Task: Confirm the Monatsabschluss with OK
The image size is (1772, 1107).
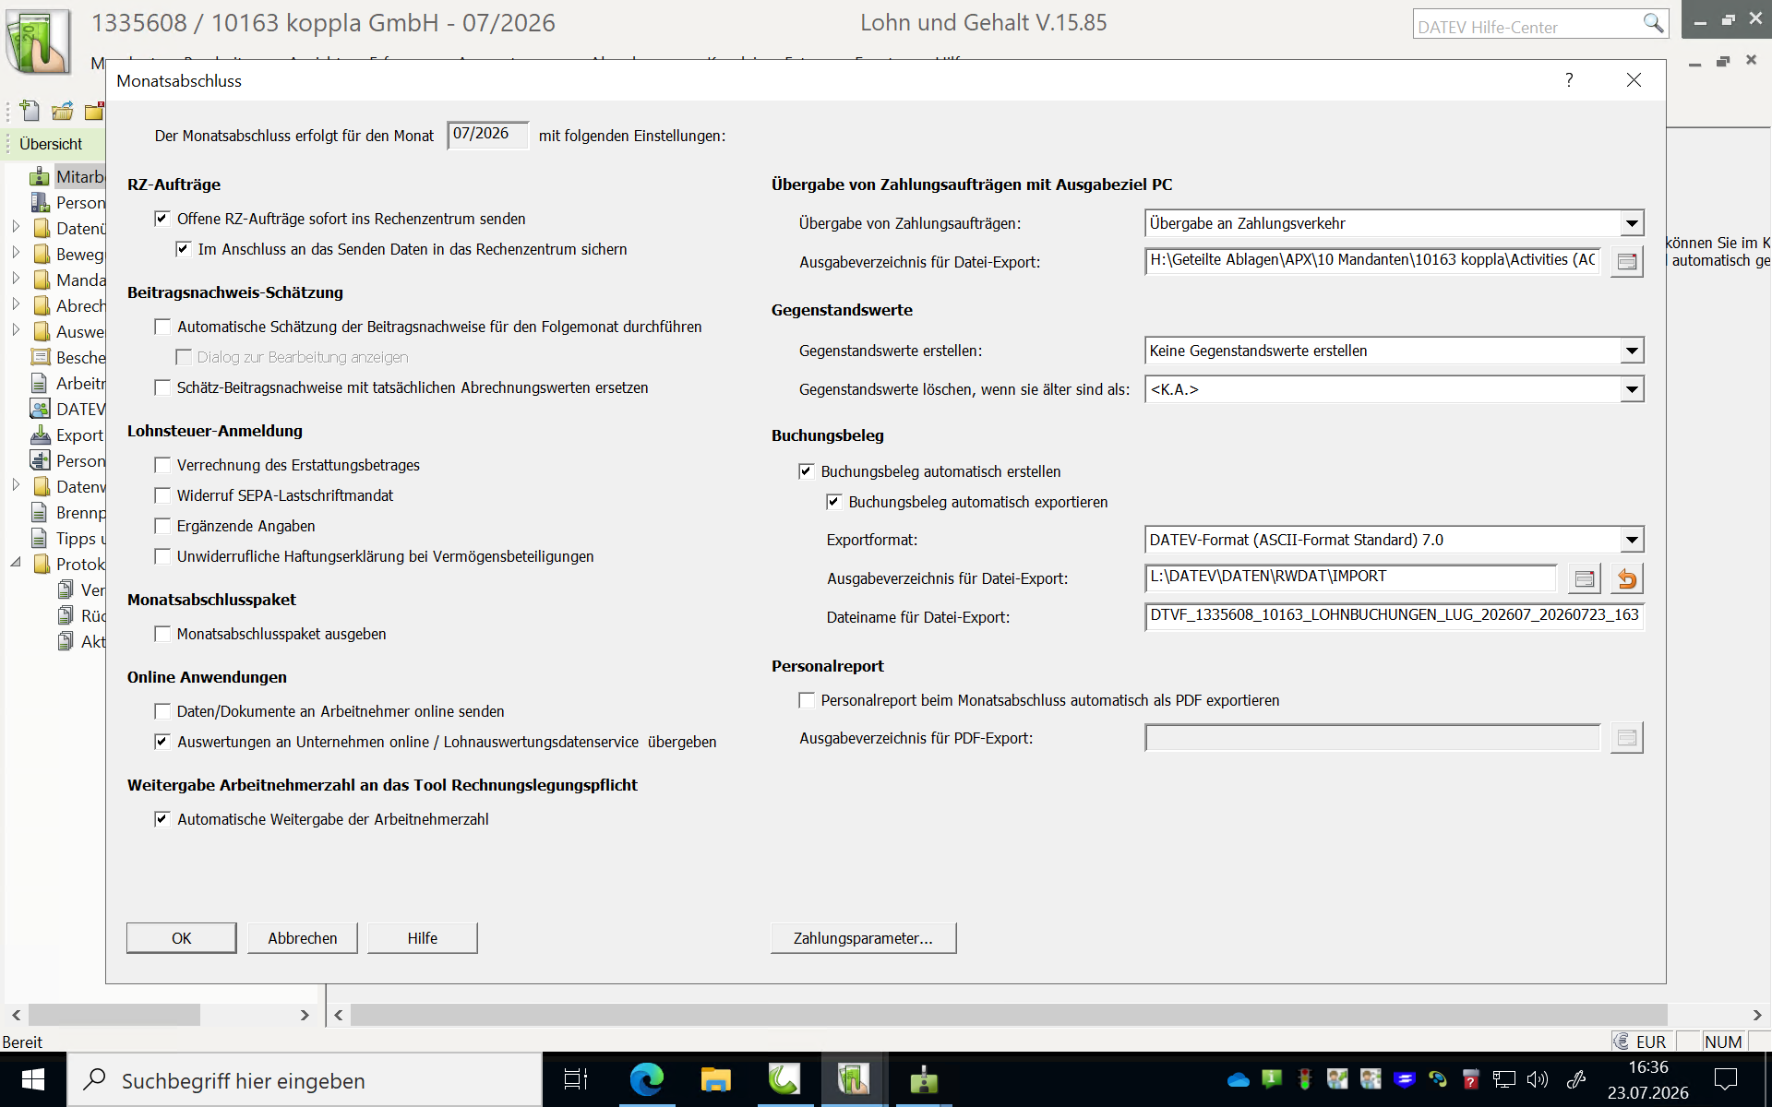Action: (x=182, y=938)
